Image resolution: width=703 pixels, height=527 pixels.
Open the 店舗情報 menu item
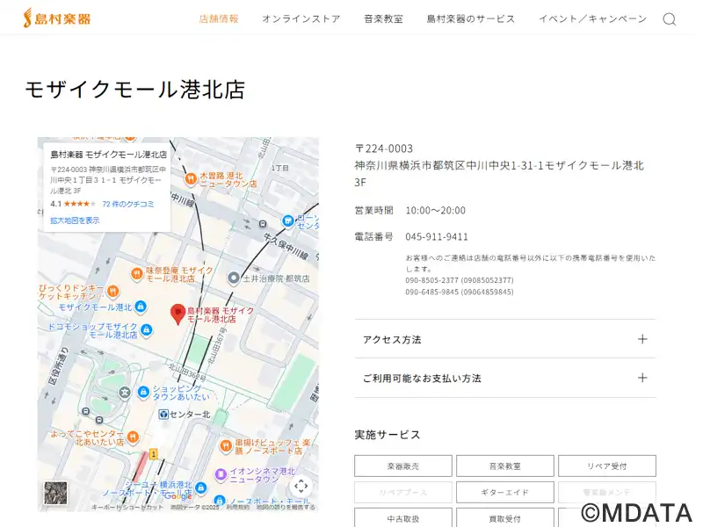click(x=219, y=18)
